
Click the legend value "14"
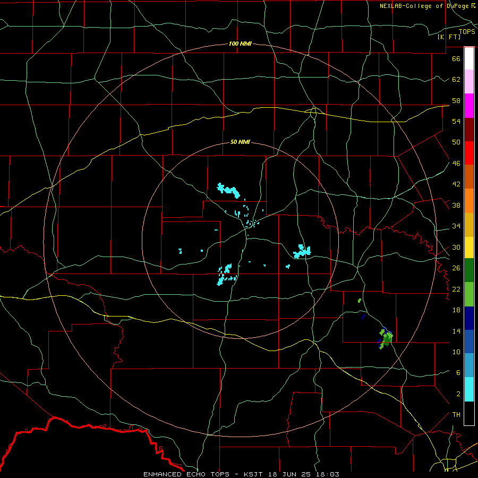(x=456, y=331)
